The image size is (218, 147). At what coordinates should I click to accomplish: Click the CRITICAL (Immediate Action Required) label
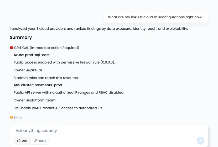coord(46,48)
